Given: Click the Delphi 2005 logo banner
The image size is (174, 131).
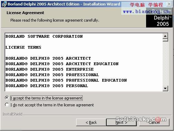Looking at the screenshot, I should (159, 17).
